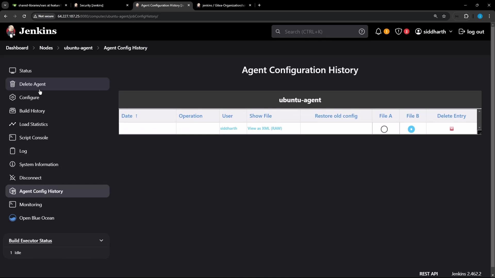Viewport: 495px width, 278px height.
Task: Open browser extensions puzzle icon
Action: pyautogui.click(x=466, y=16)
